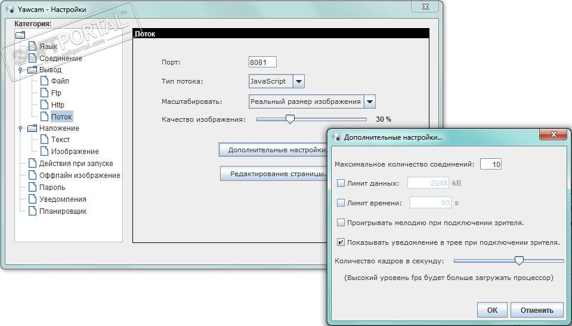Screen dimensions: 572x326
Task: Click the Пароль page icon
Action: pyautogui.click(x=32, y=187)
